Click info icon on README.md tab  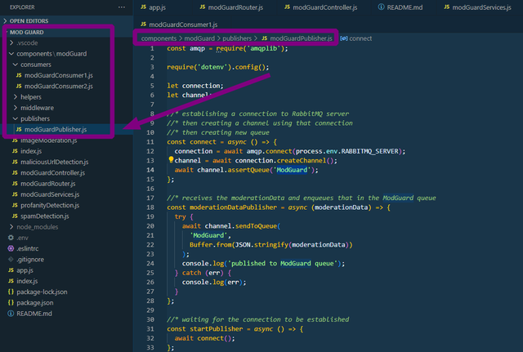pos(381,7)
